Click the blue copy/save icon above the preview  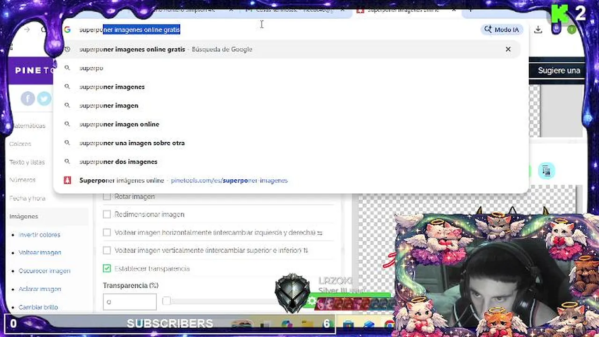(546, 171)
